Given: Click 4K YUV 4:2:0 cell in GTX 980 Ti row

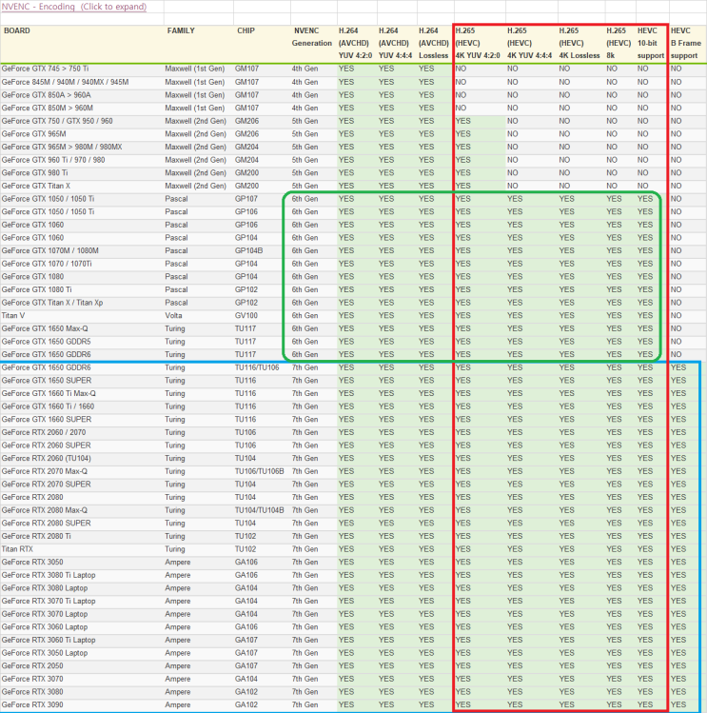Looking at the screenshot, I should [462, 173].
